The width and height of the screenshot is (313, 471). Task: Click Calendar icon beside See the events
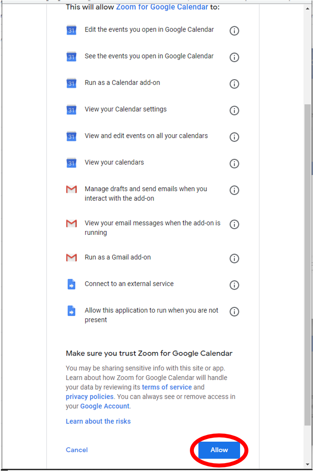click(x=71, y=56)
